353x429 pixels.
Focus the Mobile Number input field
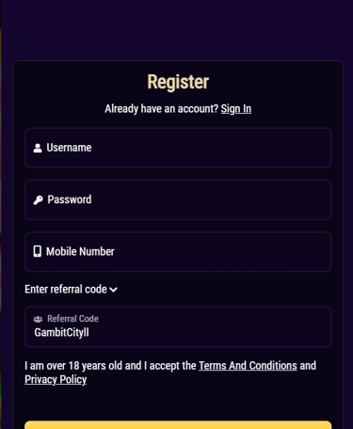pos(178,252)
